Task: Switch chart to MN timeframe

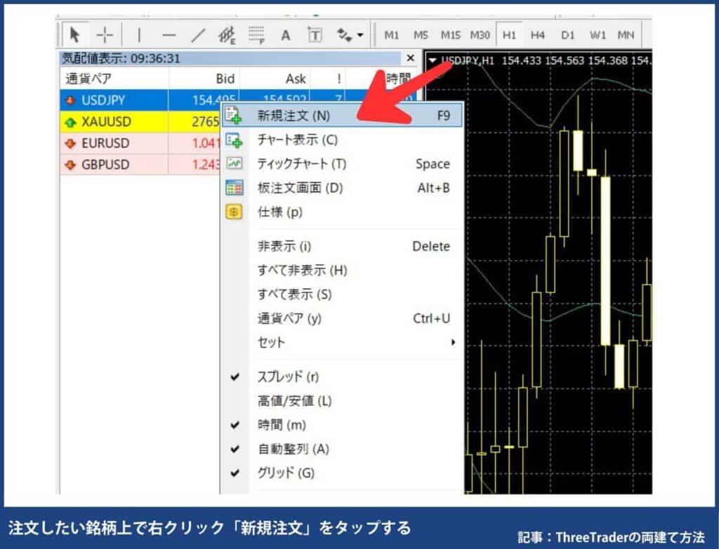Action: point(626,35)
